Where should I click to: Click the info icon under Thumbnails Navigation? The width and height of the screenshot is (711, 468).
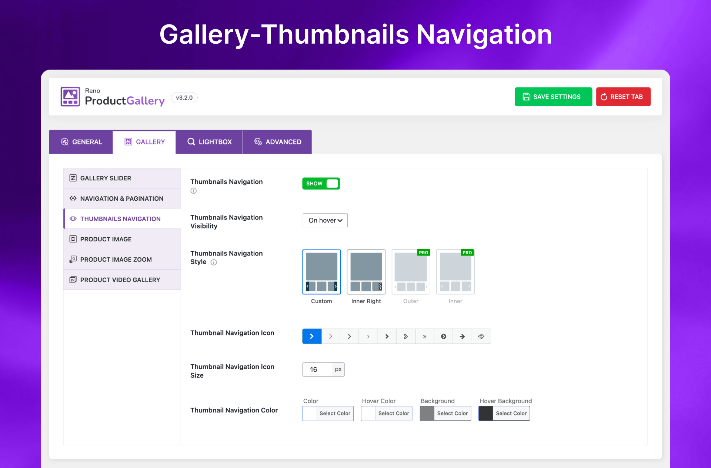pyautogui.click(x=193, y=191)
